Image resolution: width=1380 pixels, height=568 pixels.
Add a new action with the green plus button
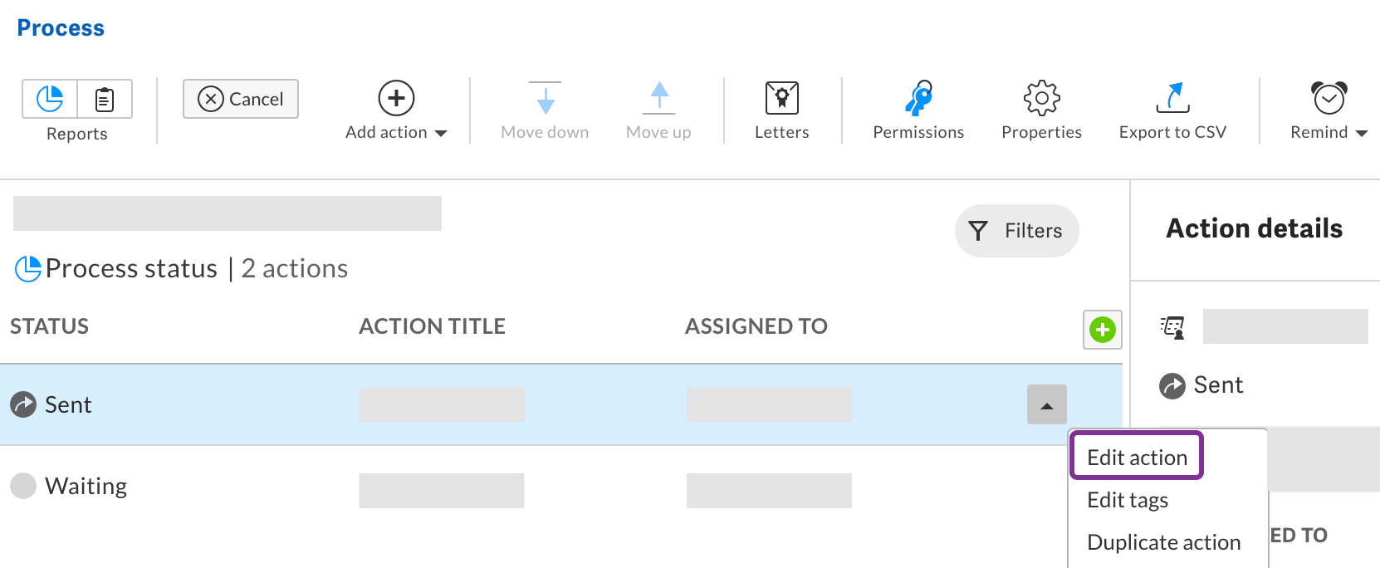coord(1102,330)
